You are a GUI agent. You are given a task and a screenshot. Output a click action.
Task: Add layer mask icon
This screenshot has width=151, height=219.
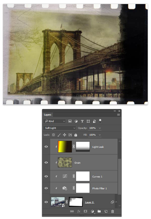pos(86,211)
